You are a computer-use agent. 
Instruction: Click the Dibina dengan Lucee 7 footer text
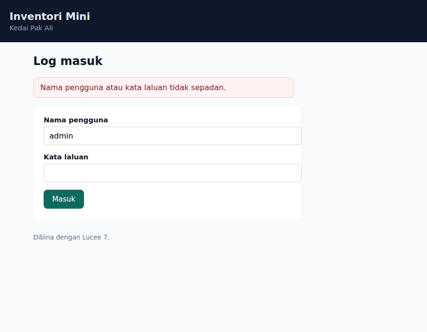(71, 237)
